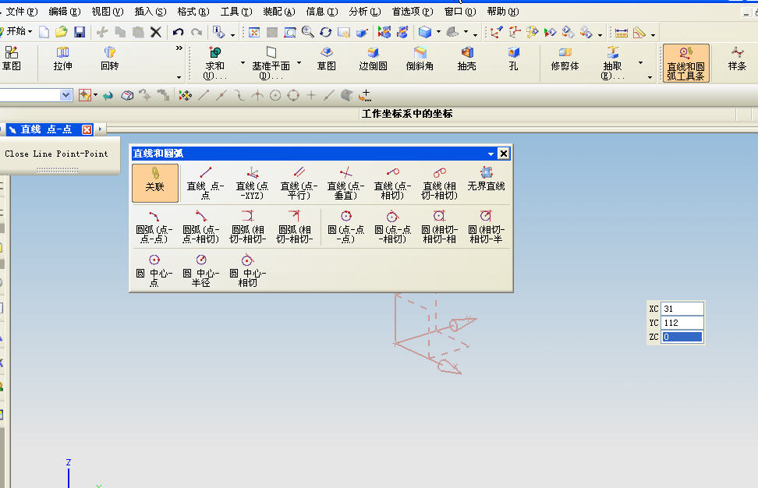Click the 回转 revolve button

110,58
